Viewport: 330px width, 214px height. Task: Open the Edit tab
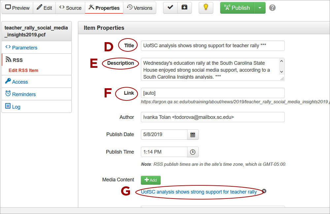(x=45, y=8)
